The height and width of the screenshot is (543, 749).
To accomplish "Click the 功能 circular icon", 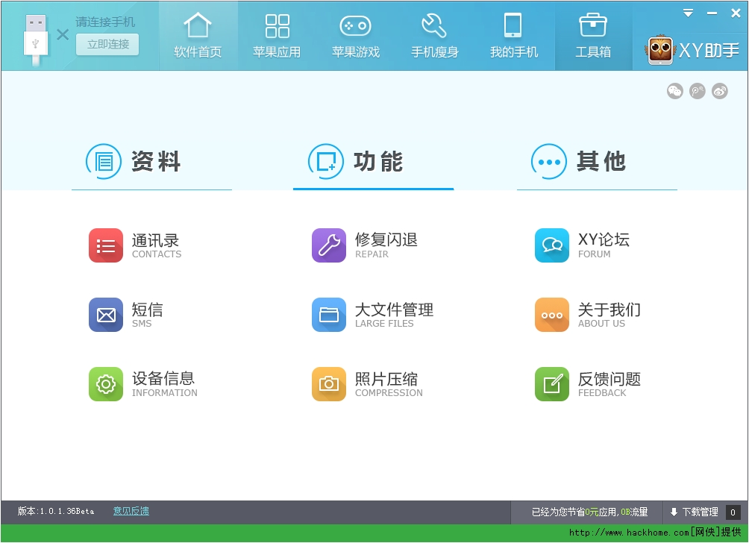I will pos(326,161).
